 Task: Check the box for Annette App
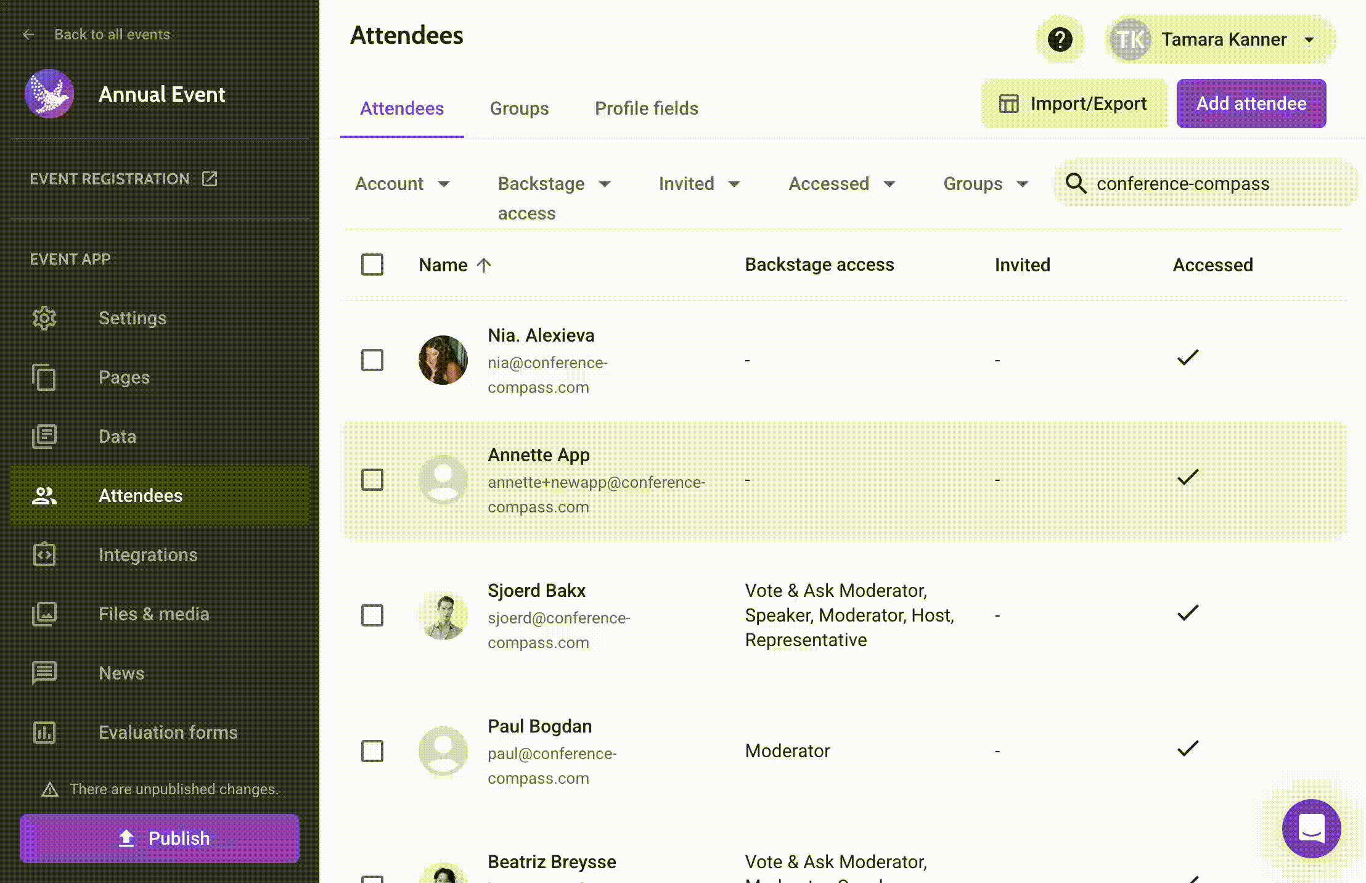click(372, 480)
